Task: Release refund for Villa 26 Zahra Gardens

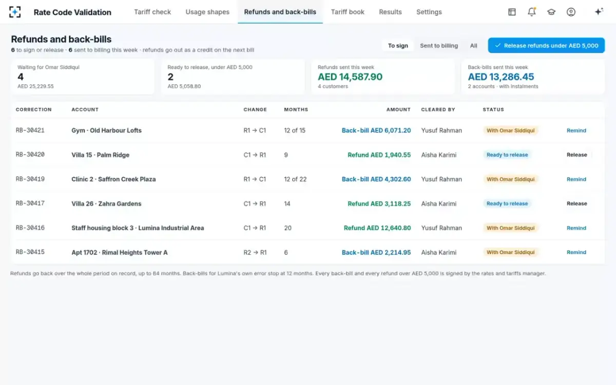Action: (576, 203)
